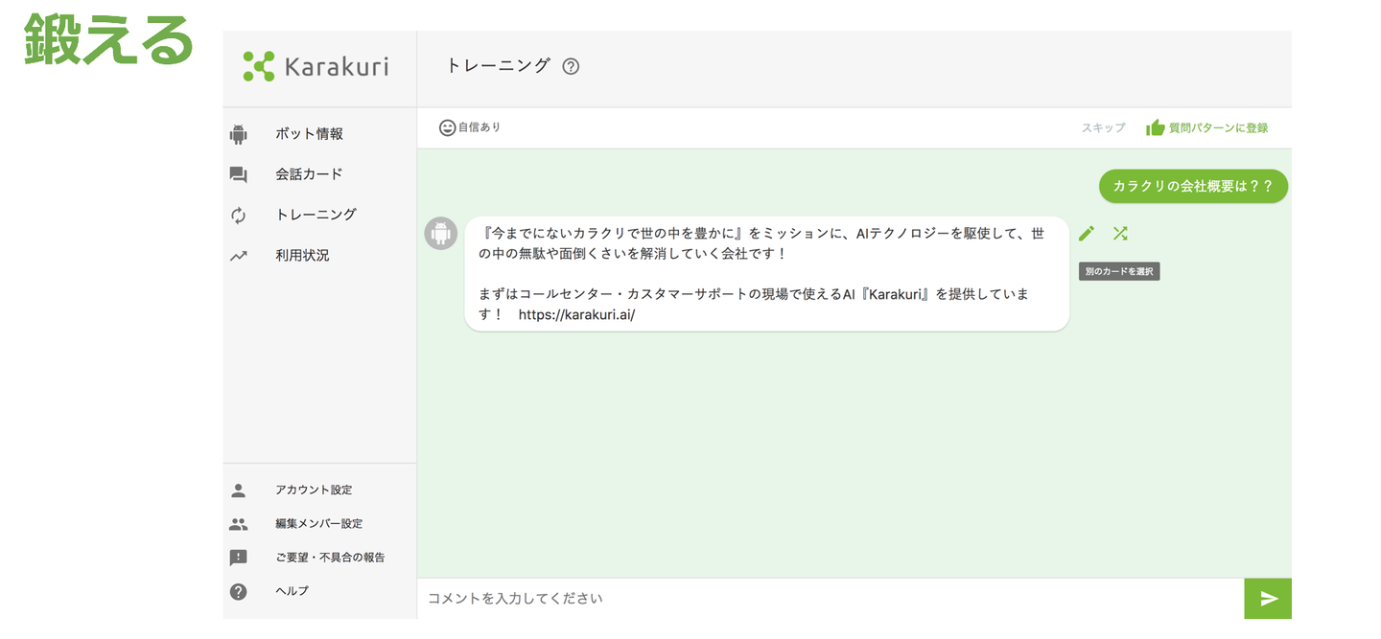Click the ヘルプ link in sidebar
The height and width of the screenshot is (639, 1381).
coord(292,591)
